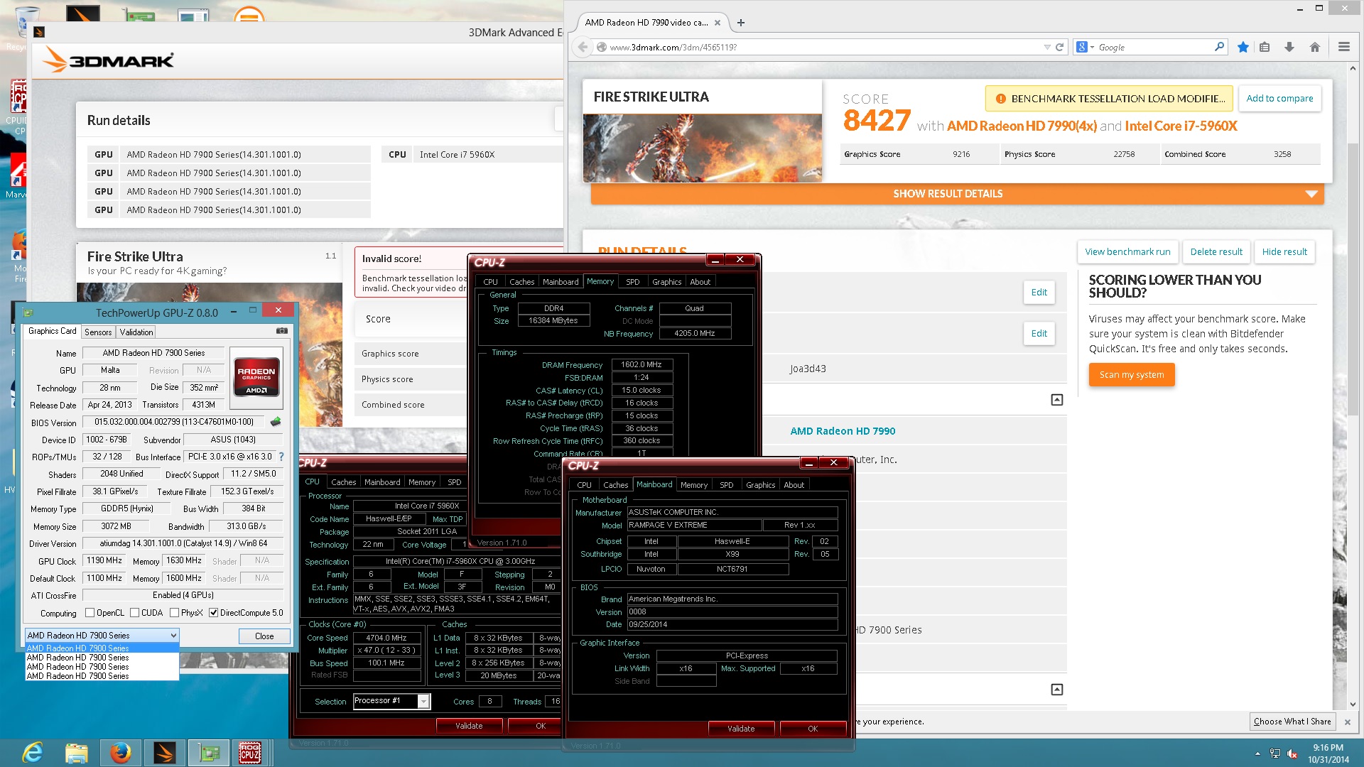Click the search magnifier in Google box

coord(1219,47)
